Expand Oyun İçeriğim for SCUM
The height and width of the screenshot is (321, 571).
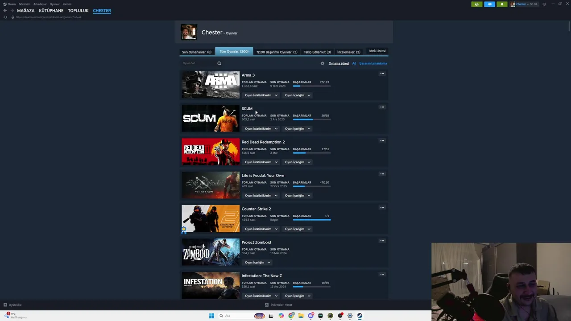298,129
